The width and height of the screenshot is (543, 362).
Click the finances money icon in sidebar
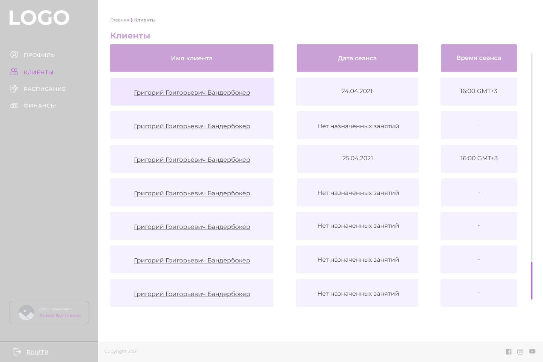(14, 106)
